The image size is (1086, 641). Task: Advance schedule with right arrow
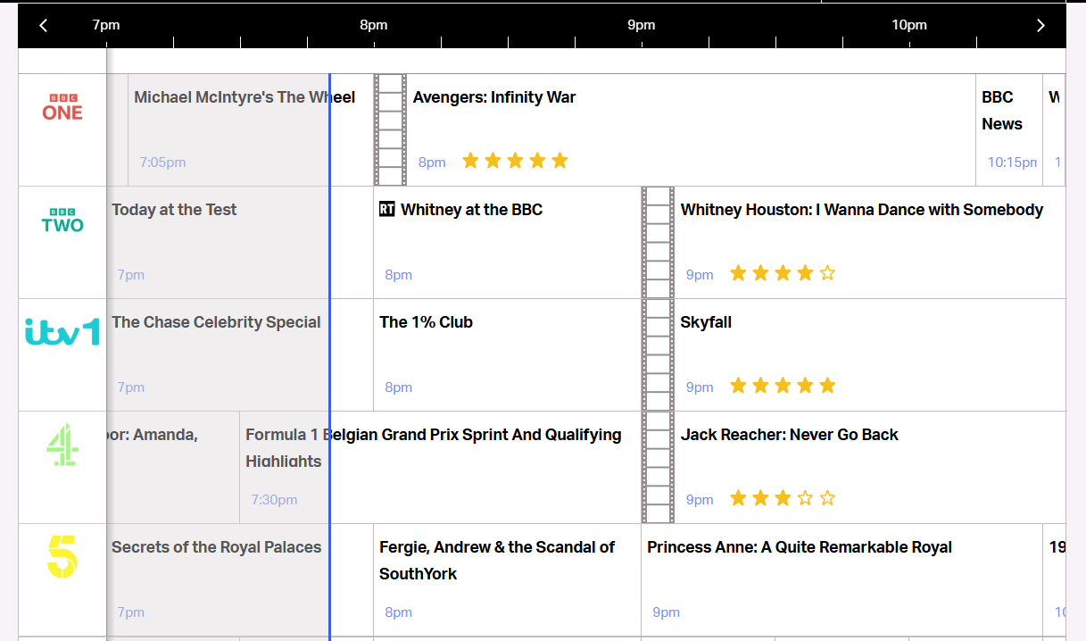coord(1040,26)
